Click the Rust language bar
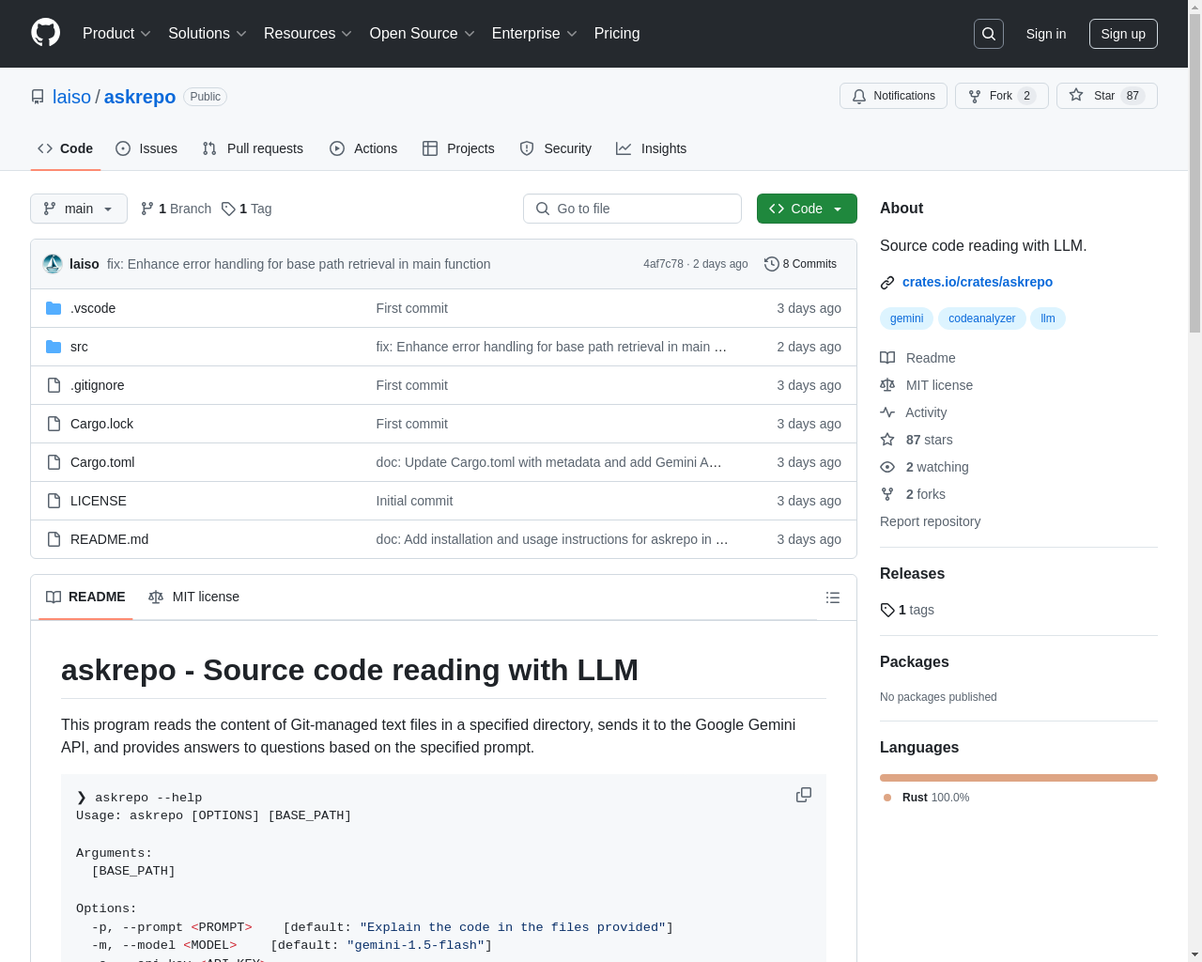This screenshot has height=962, width=1202. [1019, 778]
